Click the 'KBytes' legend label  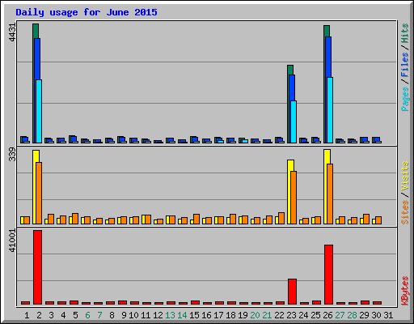[x=404, y=291]
